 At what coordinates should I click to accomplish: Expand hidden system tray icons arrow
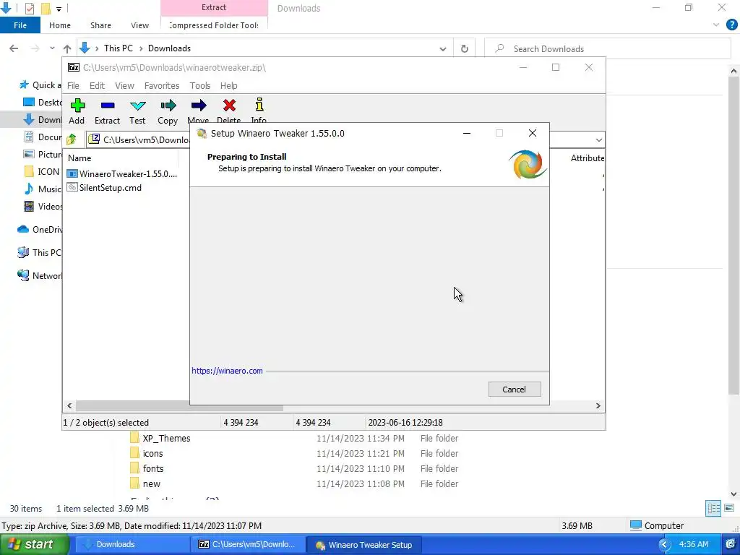[665, 545]
